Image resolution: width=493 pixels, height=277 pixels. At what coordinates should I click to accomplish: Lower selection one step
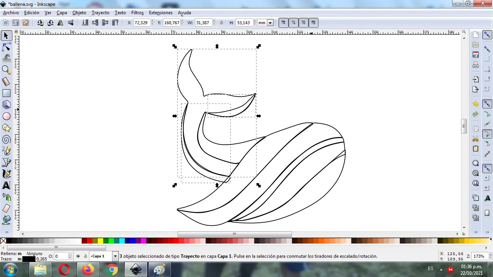click(x=95, y=23)
